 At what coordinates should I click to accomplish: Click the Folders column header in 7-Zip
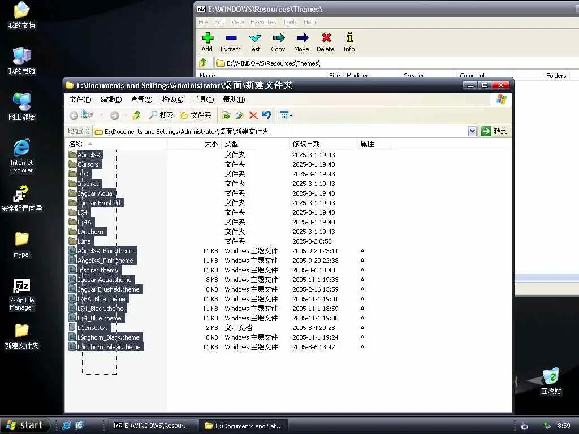(556, 76)
